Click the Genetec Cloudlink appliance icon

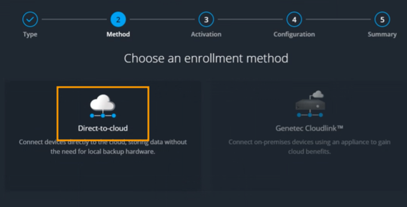(309, 105)
